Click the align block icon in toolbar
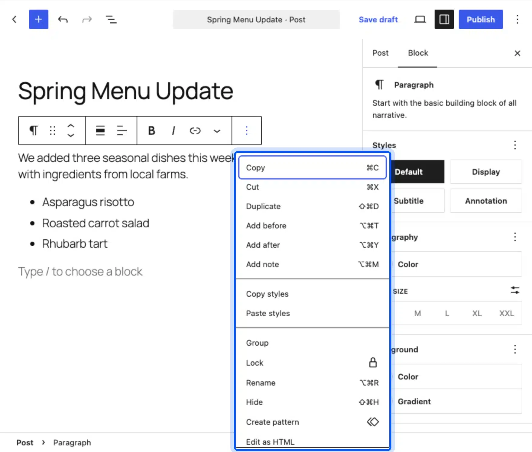532x452 pixels. tap(100, 131)
